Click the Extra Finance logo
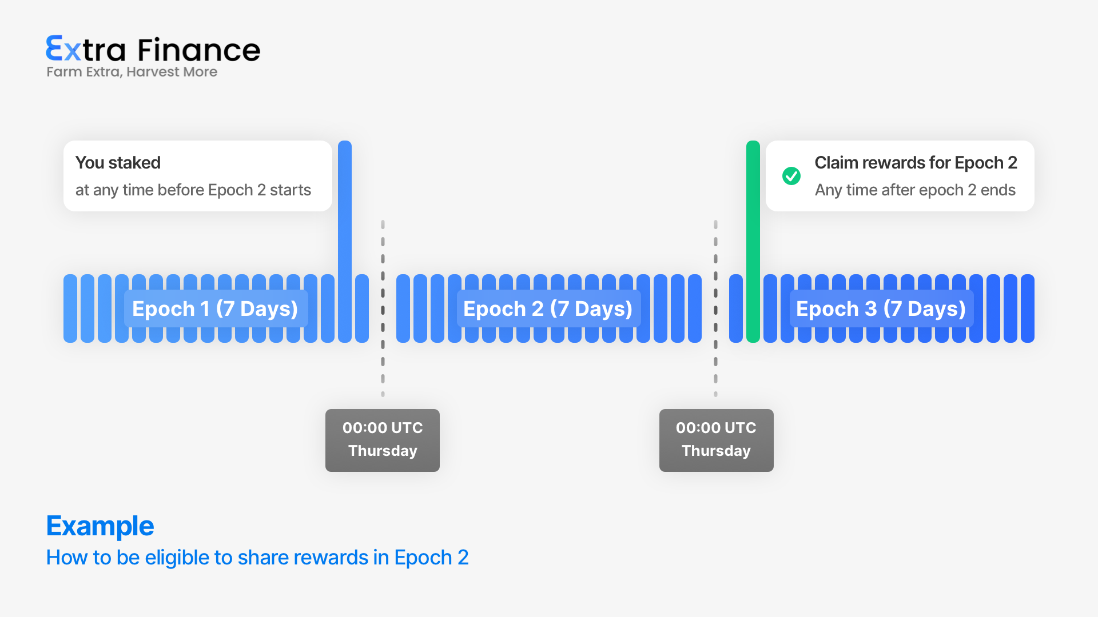 (153, 50)
